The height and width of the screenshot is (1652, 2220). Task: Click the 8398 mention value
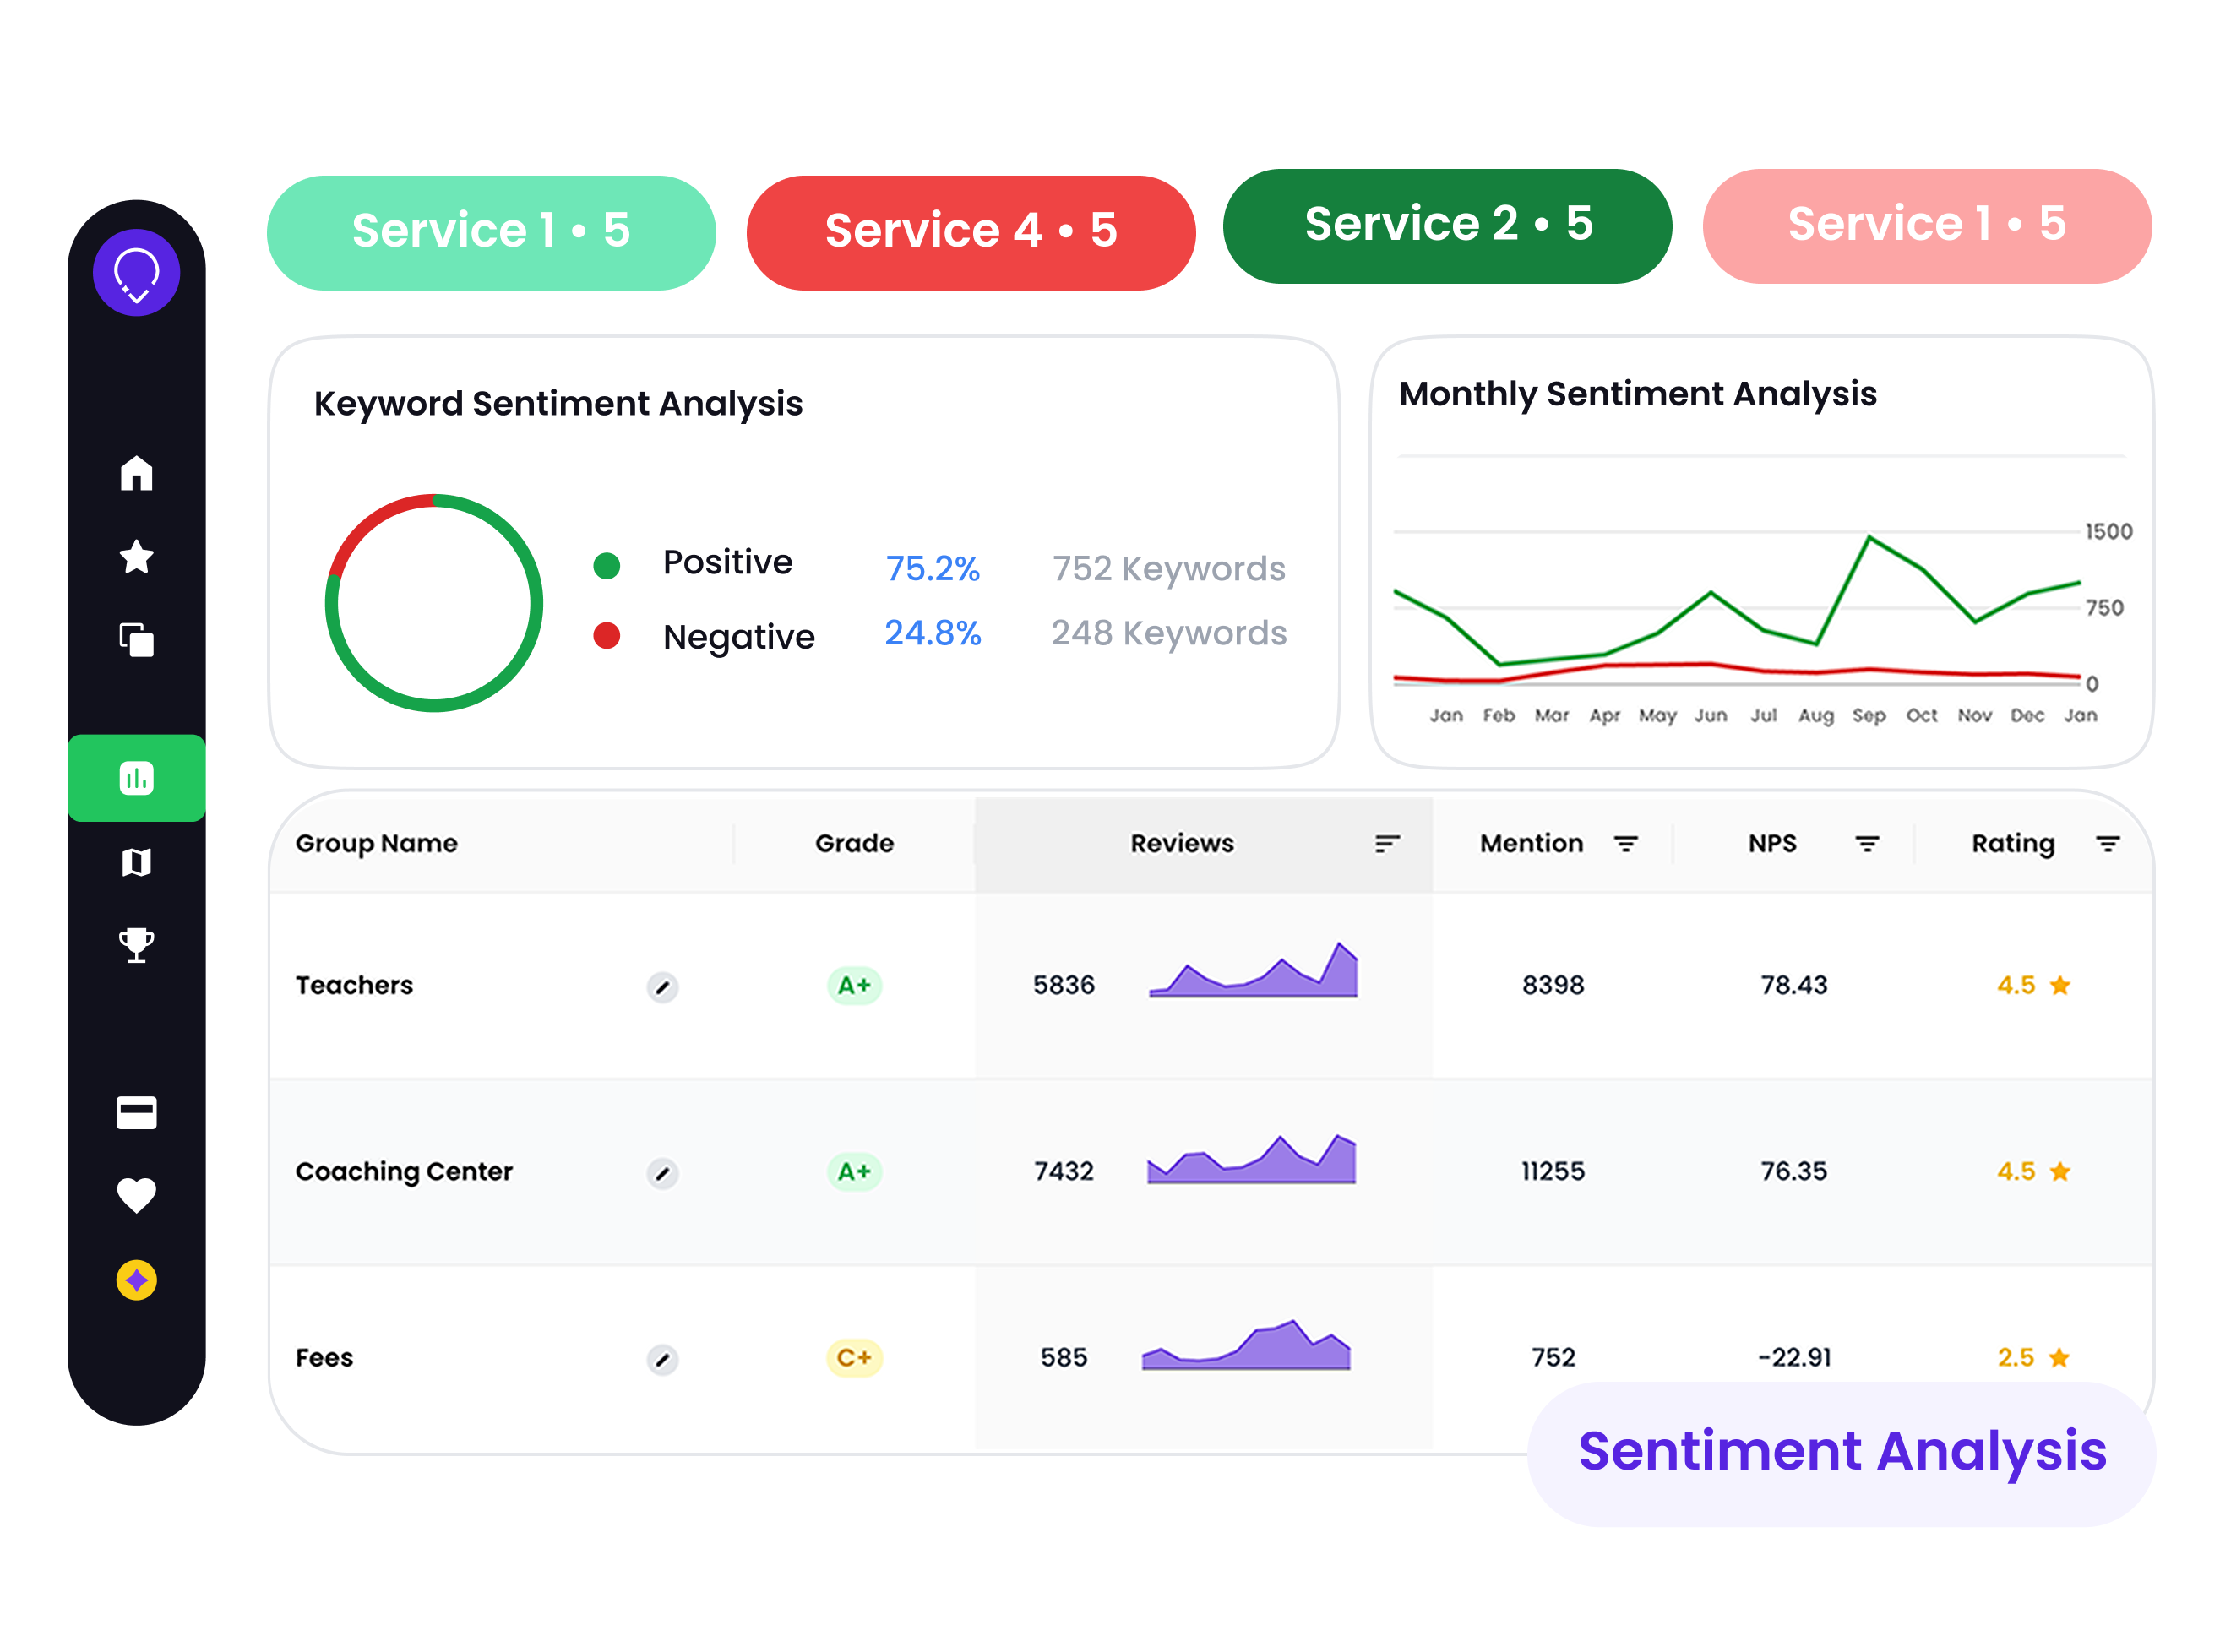pos(1553,985)
